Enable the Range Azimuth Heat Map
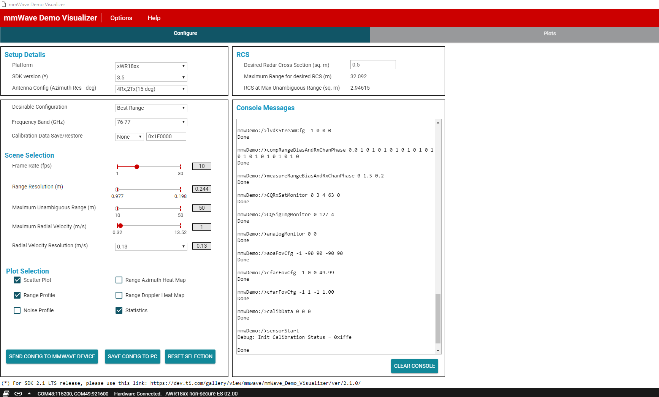The image size is (659, 397). 119,280
